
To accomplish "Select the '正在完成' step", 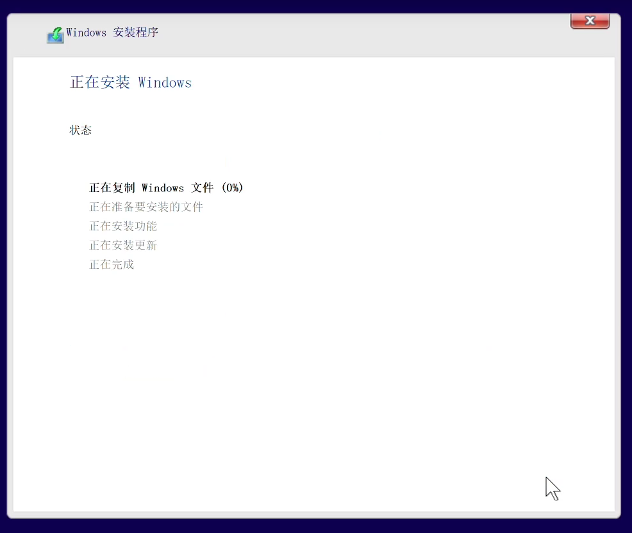I will click(112, 264).
